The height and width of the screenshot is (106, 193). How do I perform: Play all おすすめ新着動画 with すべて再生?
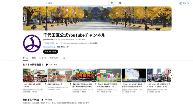click(x=52, y=65)
